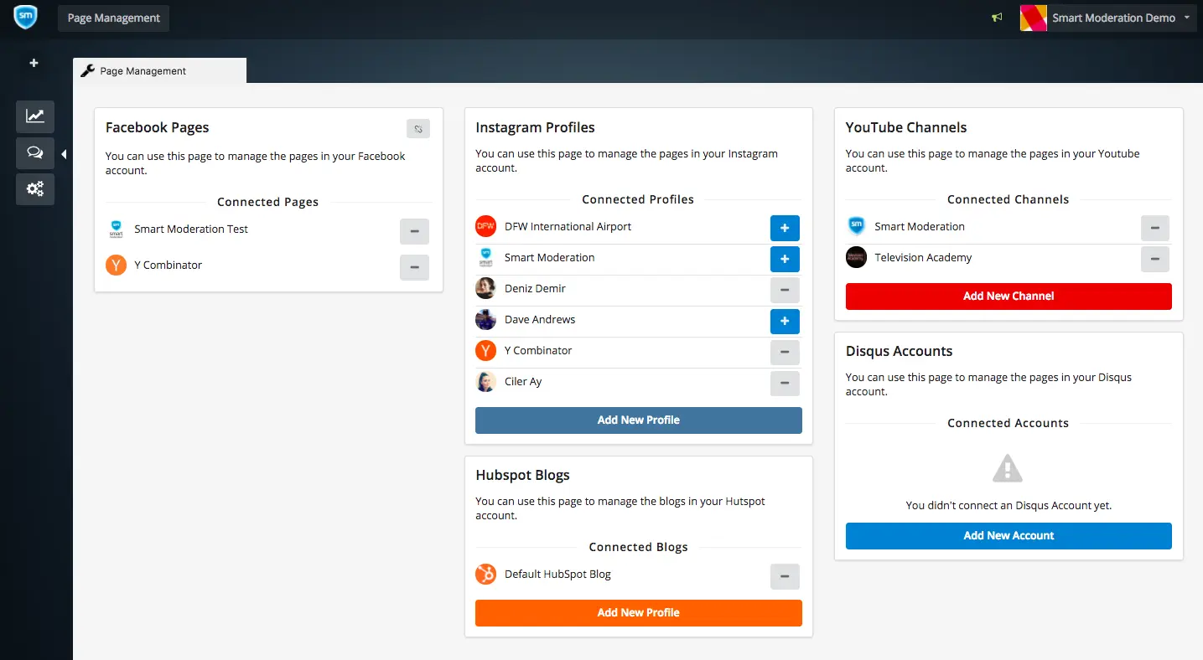Click 'You didn't connect an Disqus Account yet' message
The image size is (1203, 660).
(x=1009, y=505)
